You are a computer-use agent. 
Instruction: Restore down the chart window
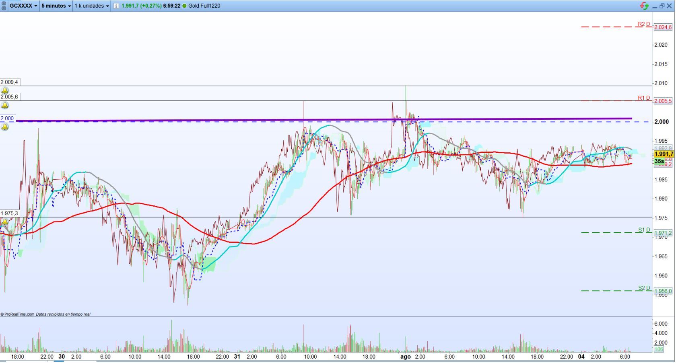662,6
